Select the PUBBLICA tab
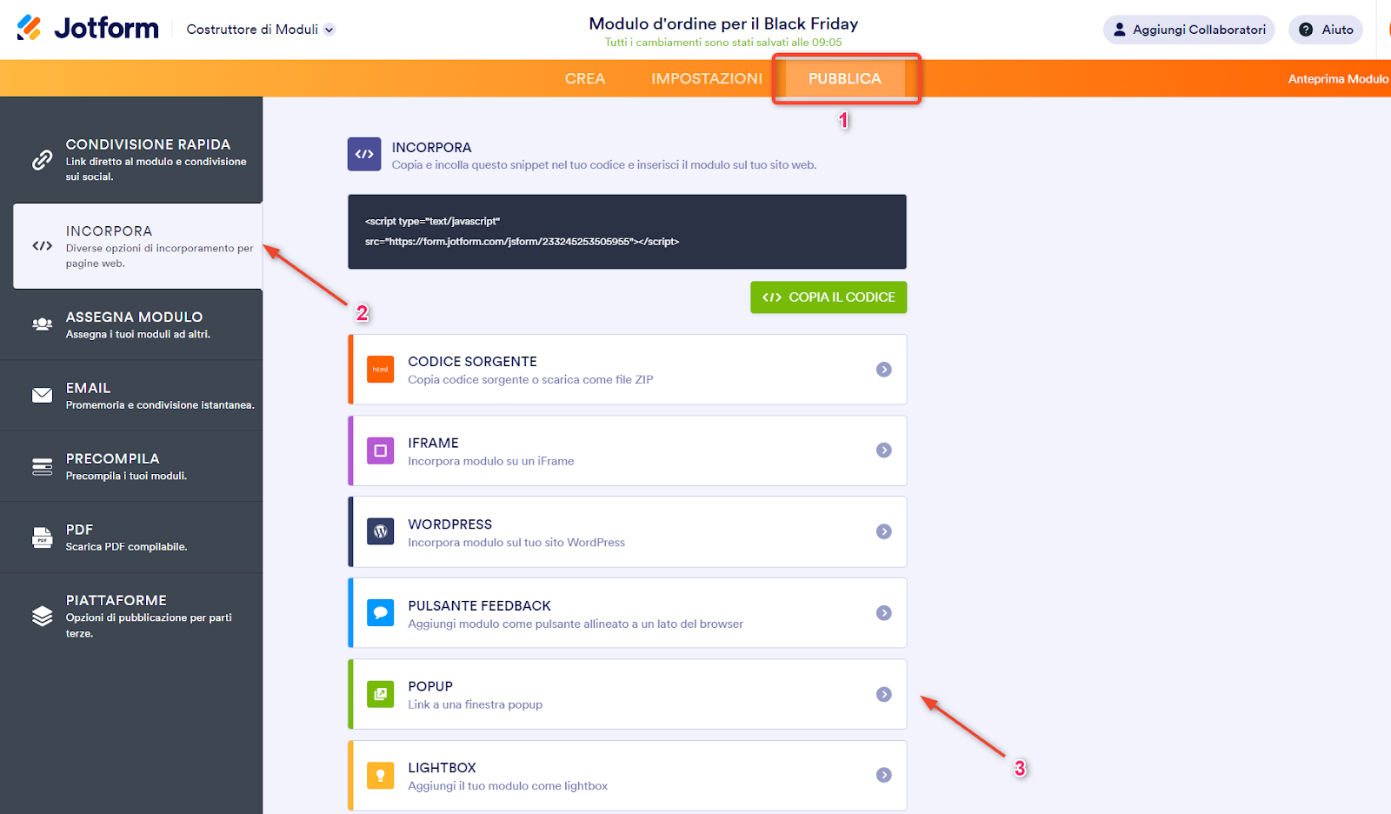The height and width of the screenshot is (814, 1391). 845,78
